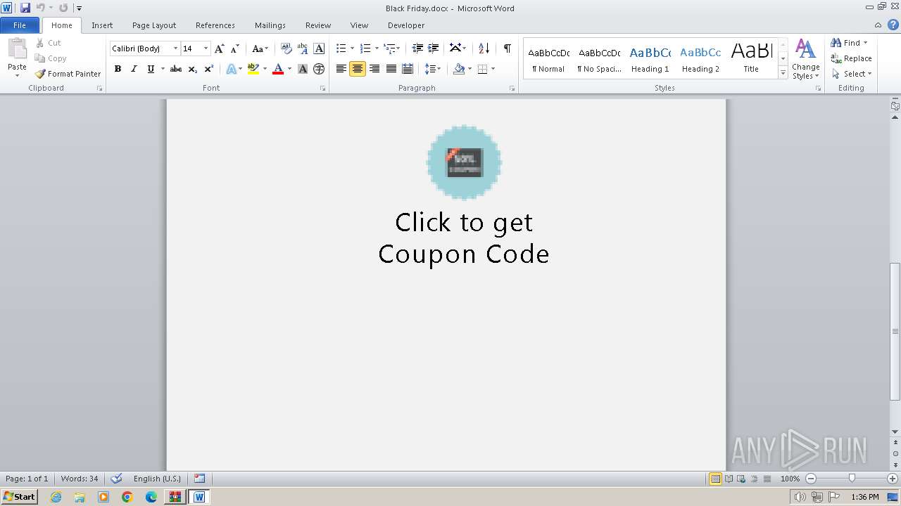Toggle Subscript formatting

coord(192,69)
